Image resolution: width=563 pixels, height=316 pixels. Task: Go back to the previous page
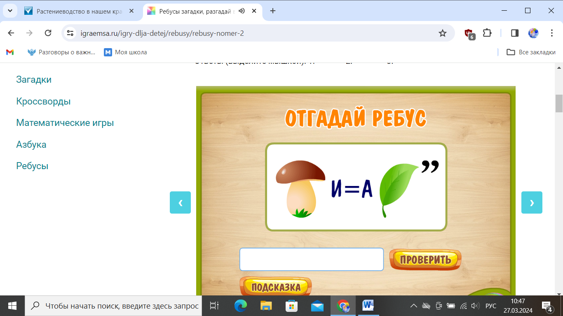pyautogui.click(x=11, y=33)
